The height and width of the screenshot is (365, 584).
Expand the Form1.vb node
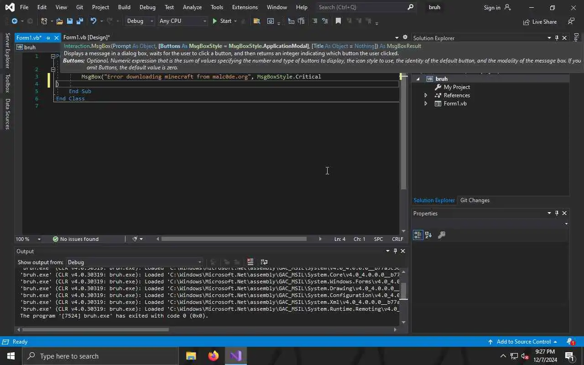[426, 104]
